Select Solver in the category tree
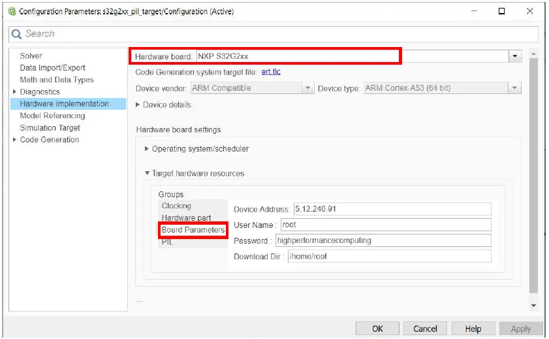The height and width of the screenshot is (339, 549). (31, 56)
